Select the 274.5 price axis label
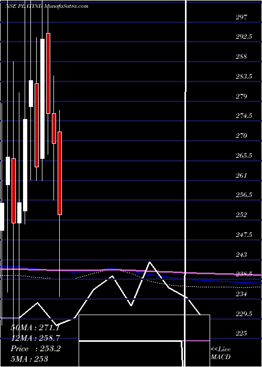This screenshot has width=262, height=367. click(244, 116)
